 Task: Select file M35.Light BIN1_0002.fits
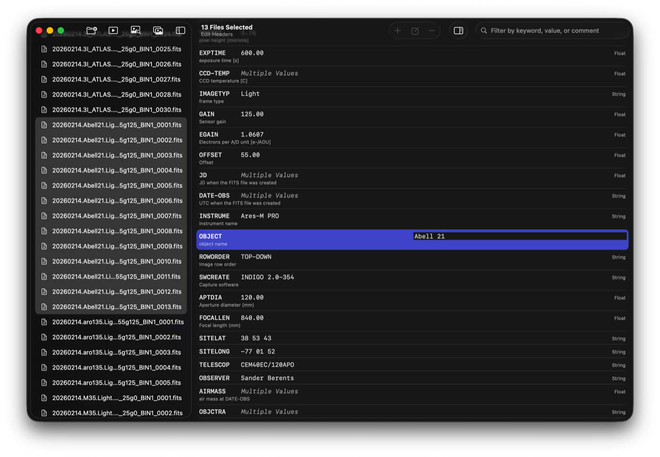coord(111,413)
